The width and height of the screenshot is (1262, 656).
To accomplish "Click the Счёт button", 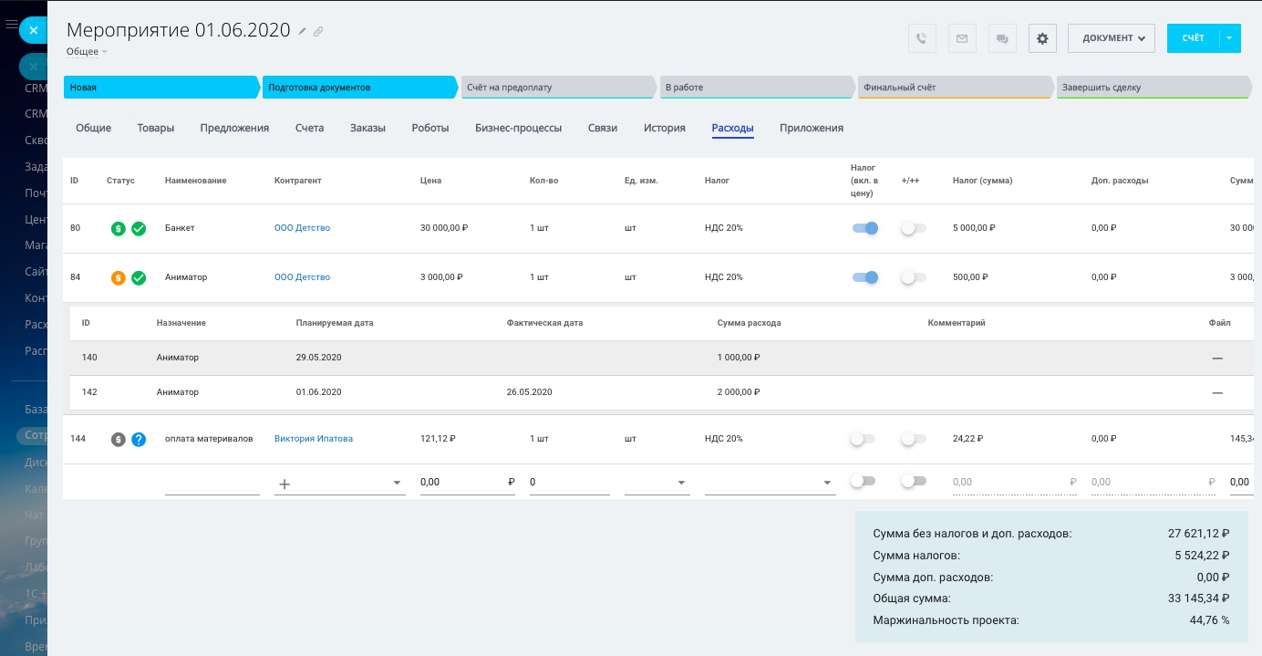I will coord(1193,38).
